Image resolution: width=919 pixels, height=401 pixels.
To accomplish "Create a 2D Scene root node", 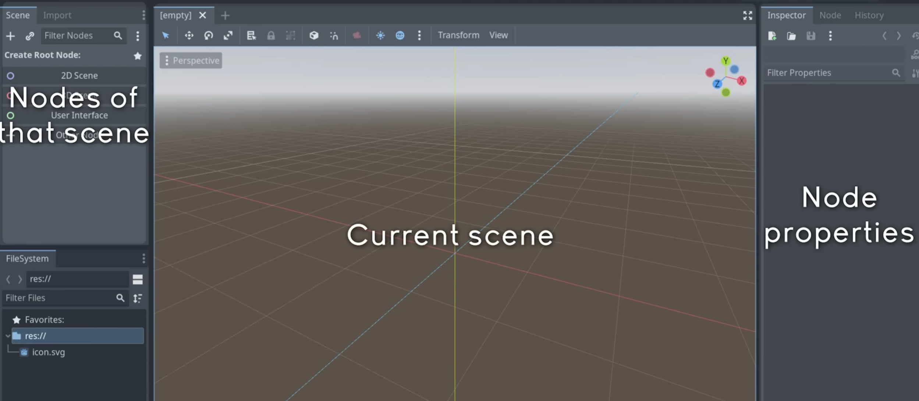I will [x=74, y=76].
